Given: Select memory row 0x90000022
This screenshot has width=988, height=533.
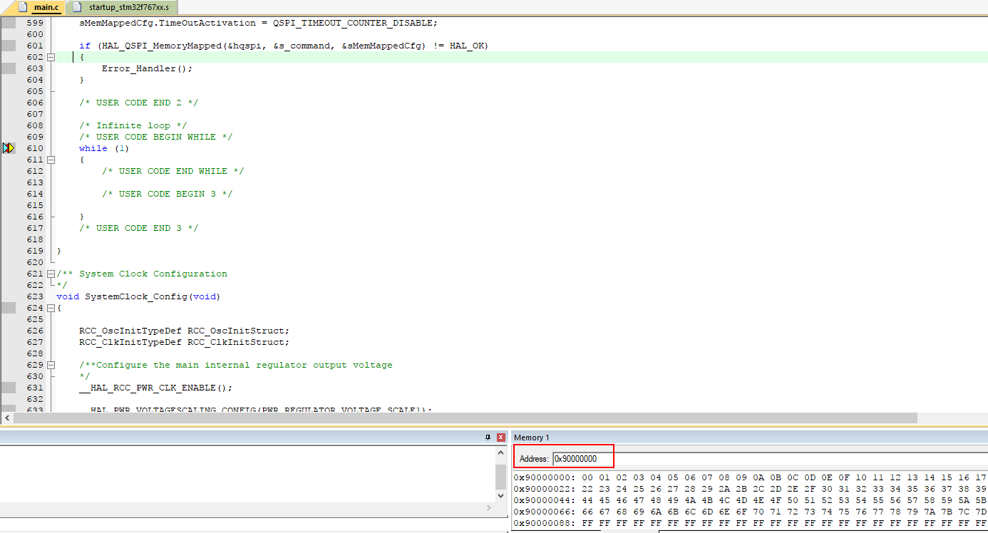Looking at the screenshot, I should [x=750, y=489].
